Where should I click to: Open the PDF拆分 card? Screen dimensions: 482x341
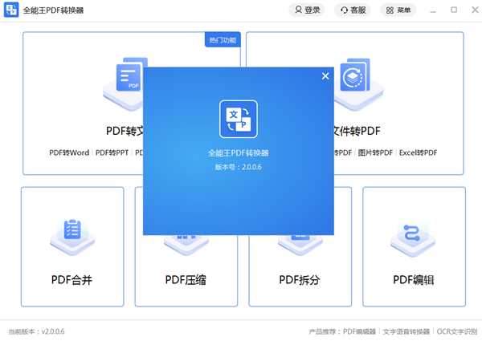(300, 280)
